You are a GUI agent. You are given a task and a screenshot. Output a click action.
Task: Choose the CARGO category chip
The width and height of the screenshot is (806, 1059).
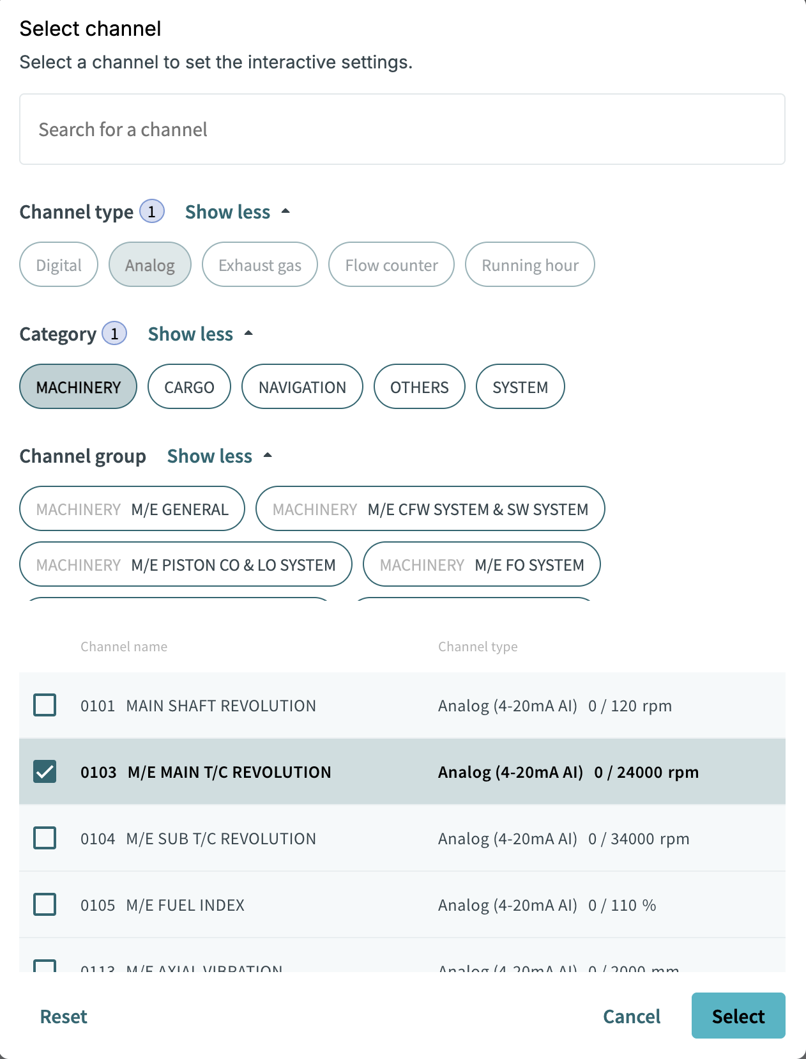(189, 387)
